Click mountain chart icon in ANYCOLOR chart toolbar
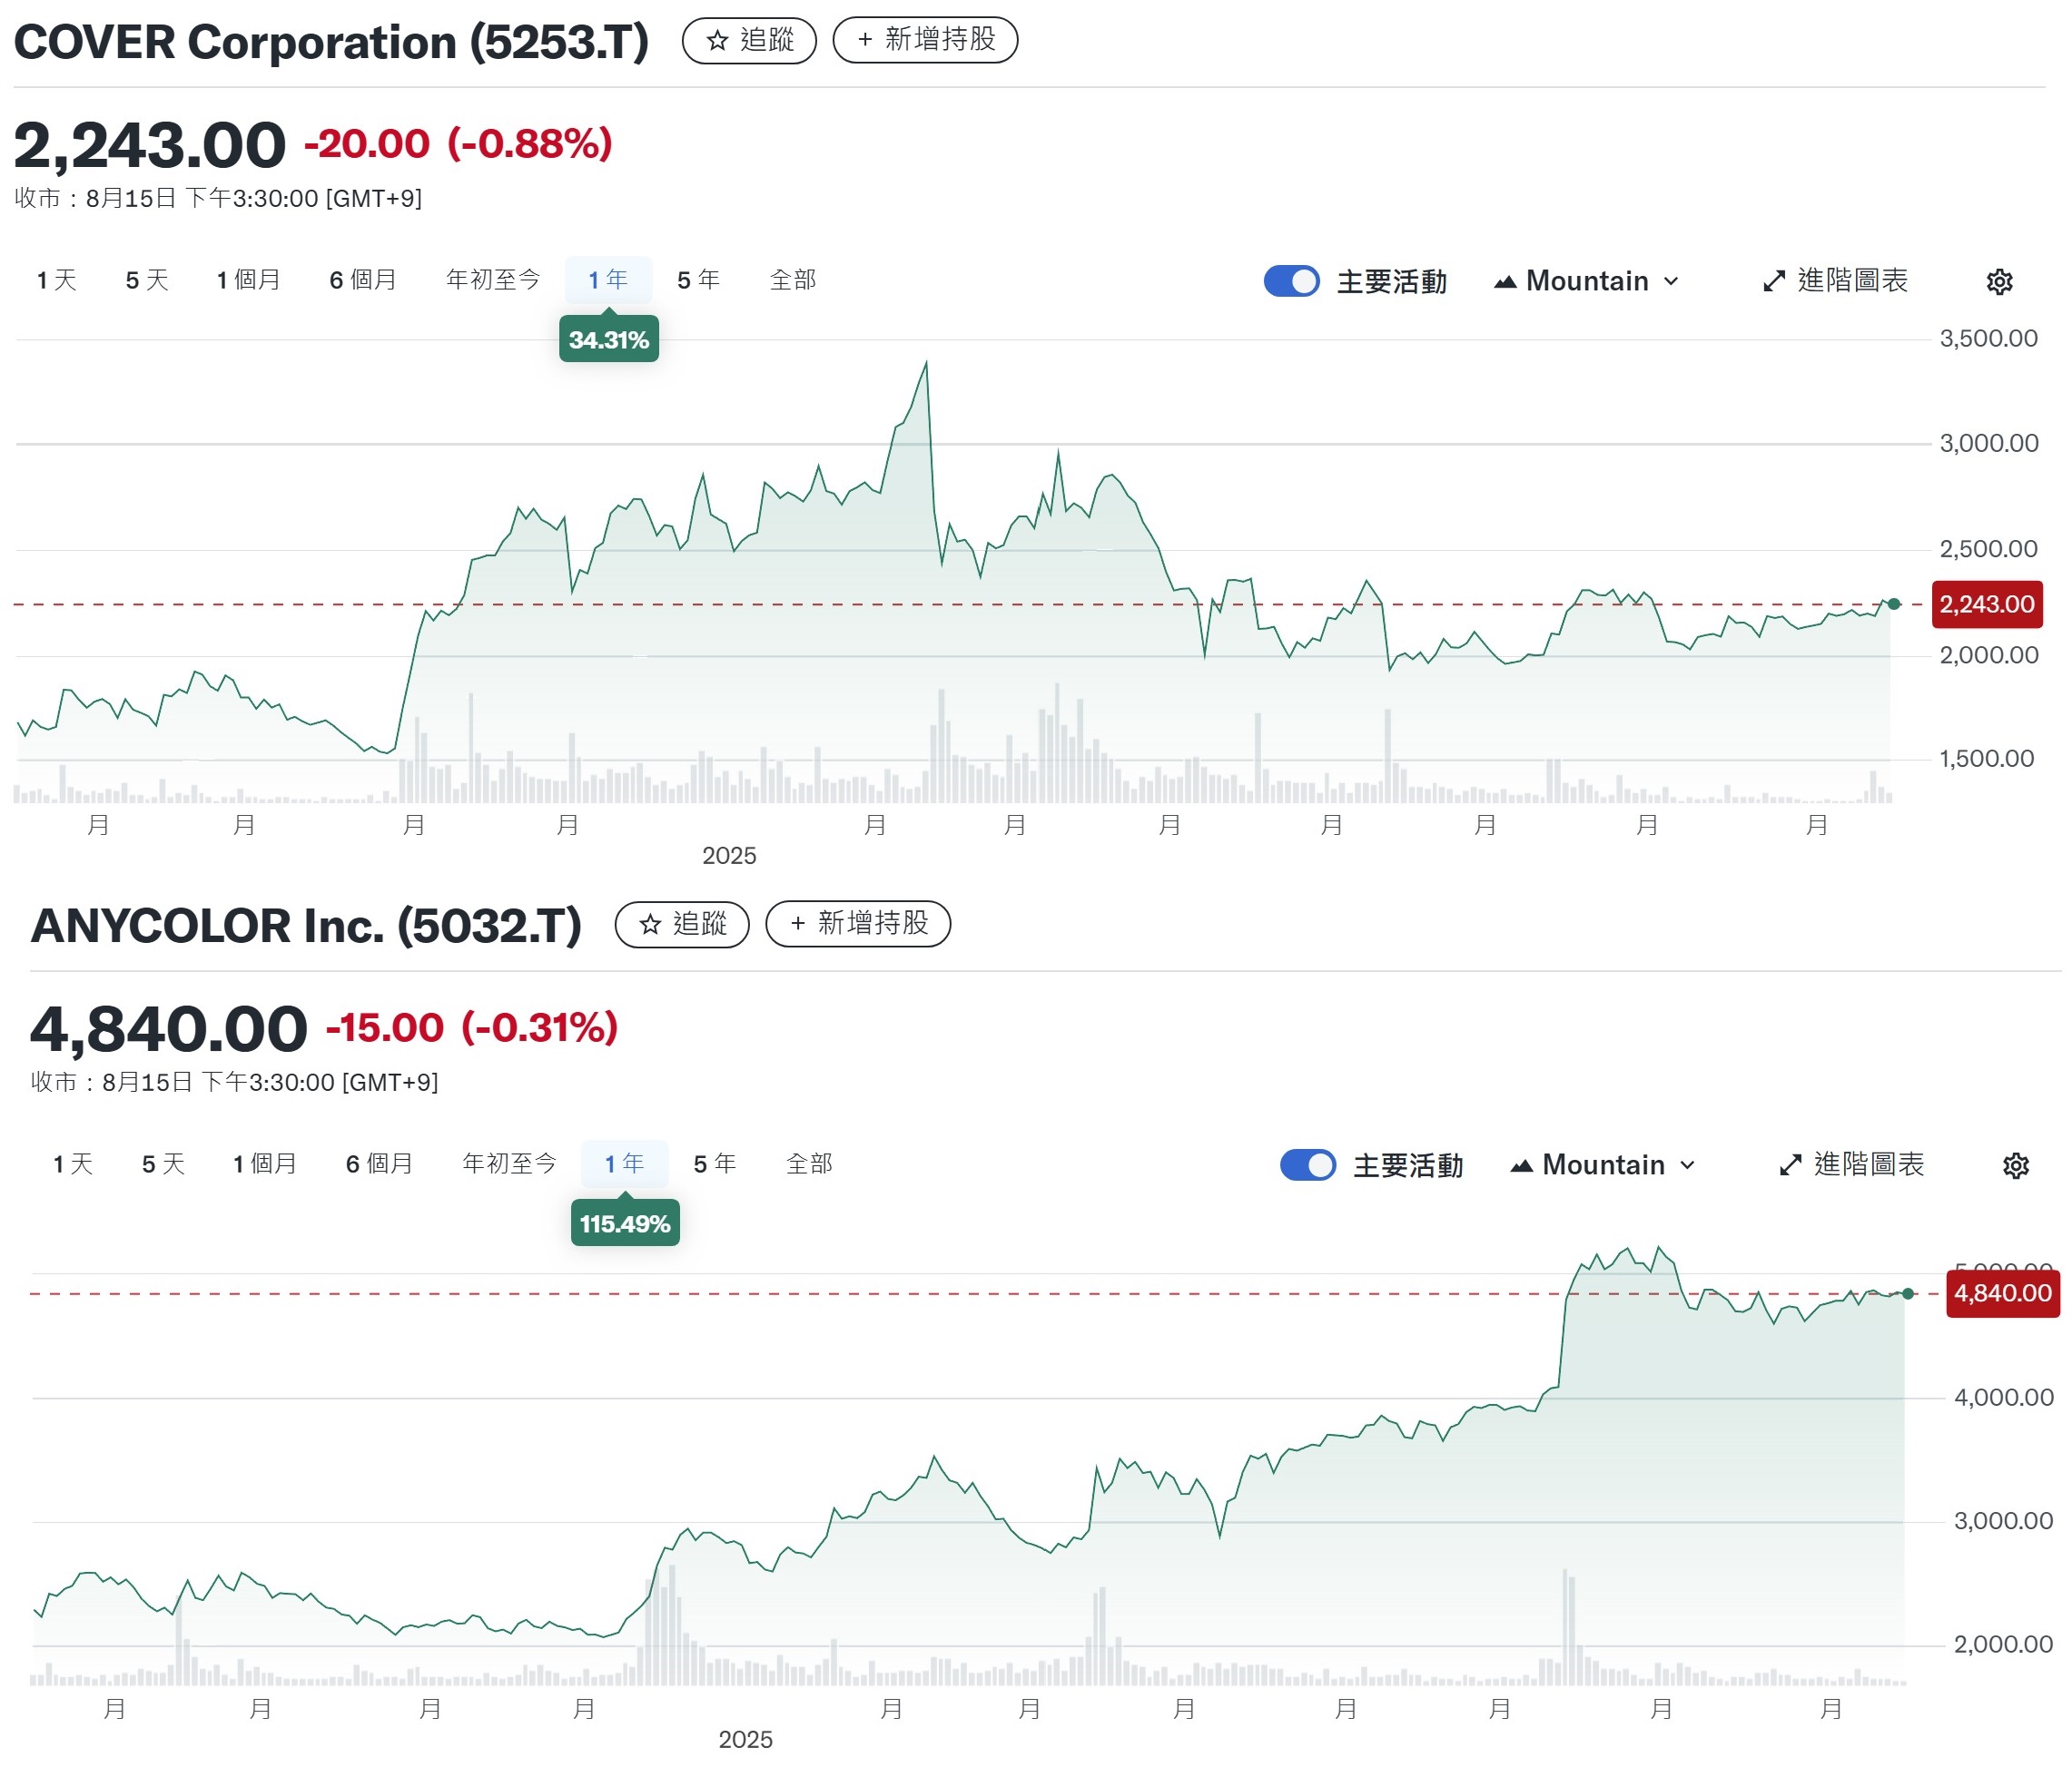The image size is (2072, 1777). pos(1522,1166)
